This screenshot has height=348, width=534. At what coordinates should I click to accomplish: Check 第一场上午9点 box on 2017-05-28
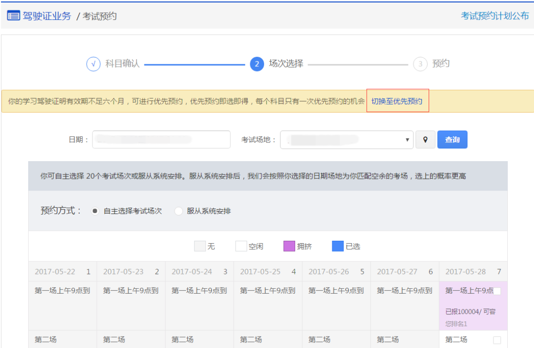[497, 291]
